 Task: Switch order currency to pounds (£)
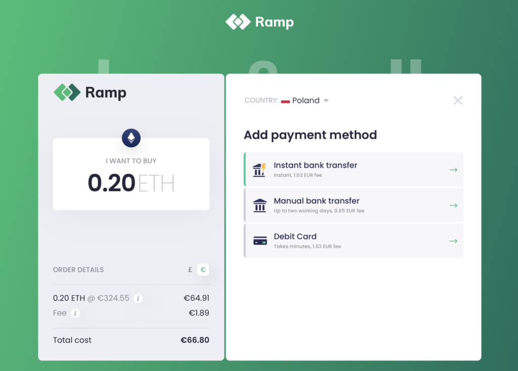coord(190,270)
